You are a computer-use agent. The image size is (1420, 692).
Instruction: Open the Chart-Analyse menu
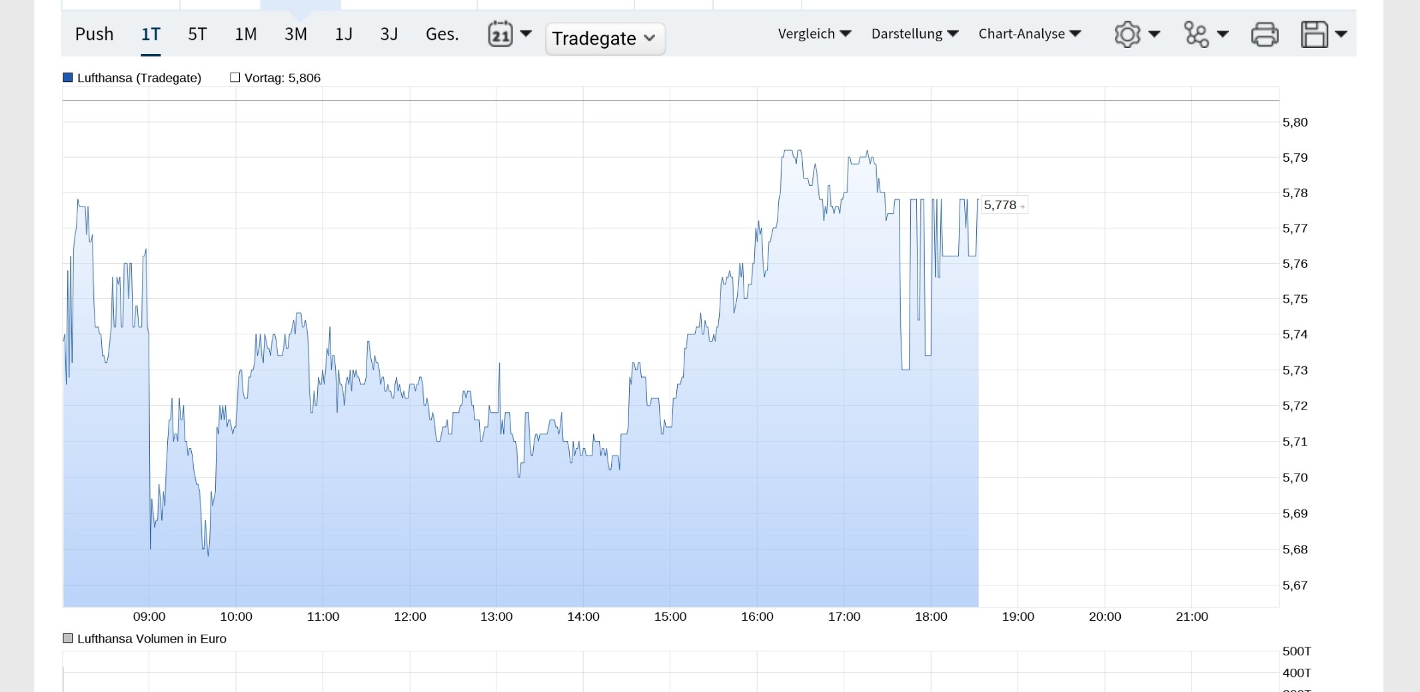(1029, 34)
